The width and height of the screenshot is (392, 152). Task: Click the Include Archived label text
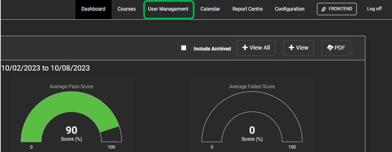pos(212,49)
